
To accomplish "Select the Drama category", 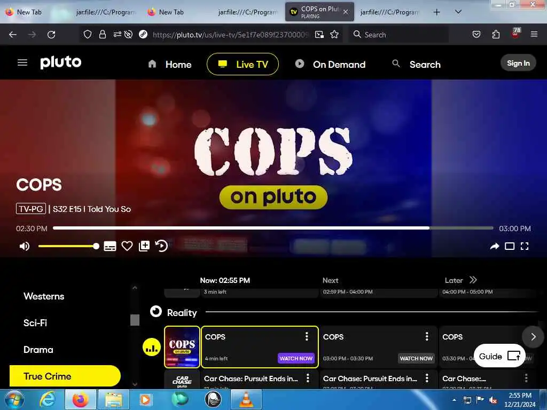I will (x=38, y=350).
